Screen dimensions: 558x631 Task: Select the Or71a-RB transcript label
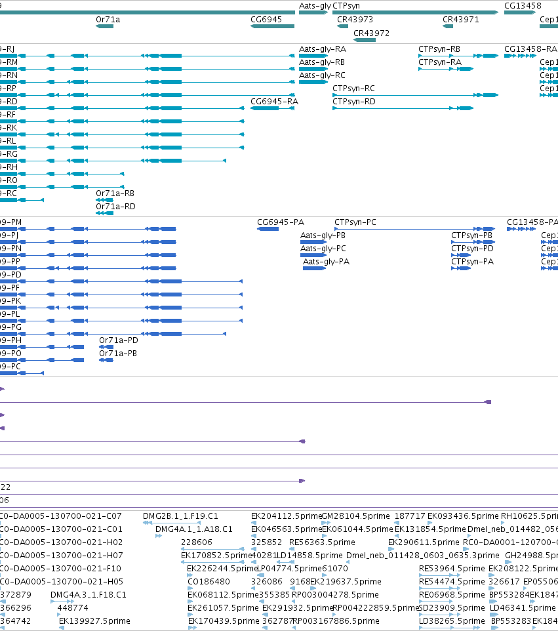click(x=115, y=193)
